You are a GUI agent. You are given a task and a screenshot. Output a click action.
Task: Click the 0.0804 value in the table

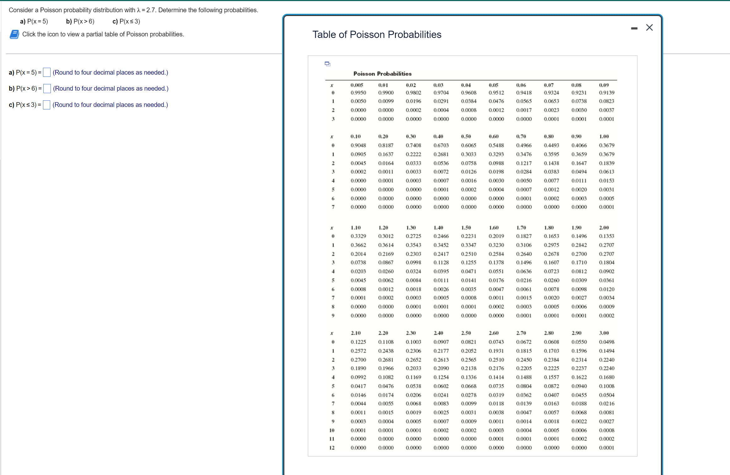(x=524, y=386)
